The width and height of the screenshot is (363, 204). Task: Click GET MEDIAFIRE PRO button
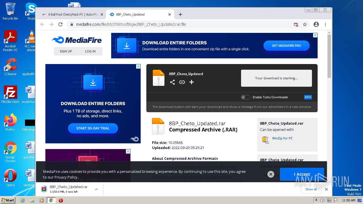[286, 46]
